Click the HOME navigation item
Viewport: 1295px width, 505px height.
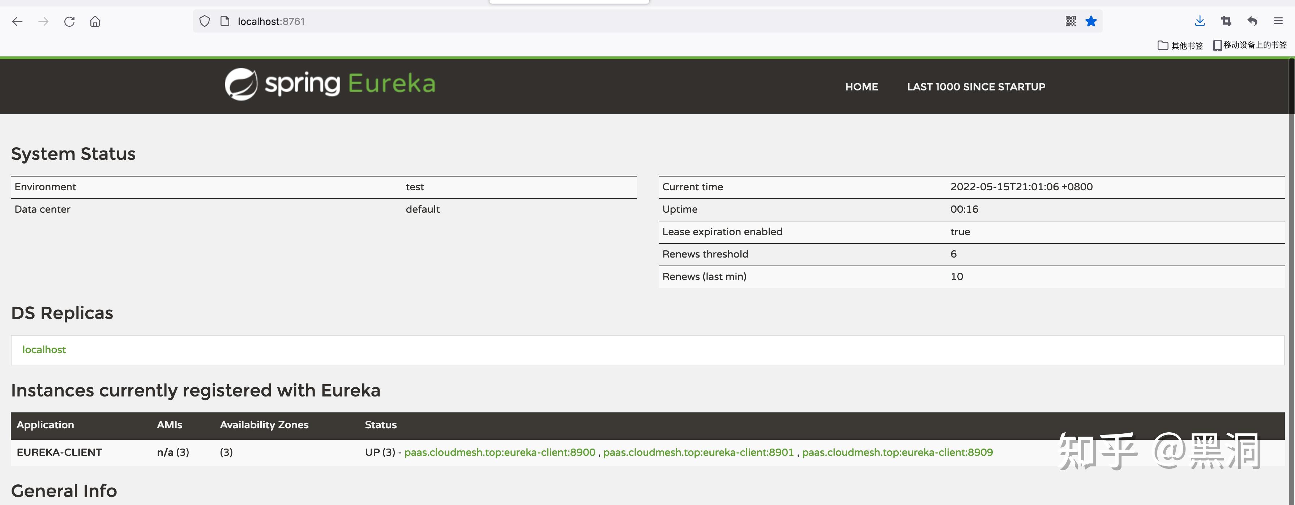pyautogui.click(x=861, y=86)
